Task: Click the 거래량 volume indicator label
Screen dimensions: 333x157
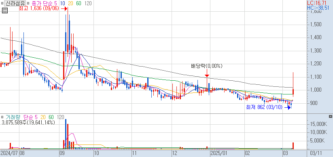Action: (13, 117)
